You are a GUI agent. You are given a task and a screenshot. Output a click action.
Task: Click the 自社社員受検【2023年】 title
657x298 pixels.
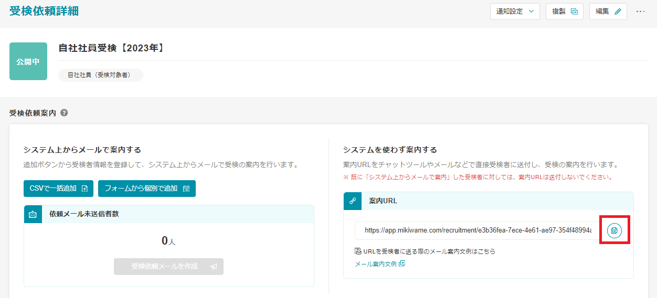(111, 48)
